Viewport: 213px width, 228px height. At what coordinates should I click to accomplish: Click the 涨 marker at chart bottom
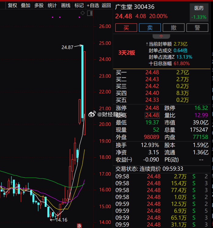point(79,226)
